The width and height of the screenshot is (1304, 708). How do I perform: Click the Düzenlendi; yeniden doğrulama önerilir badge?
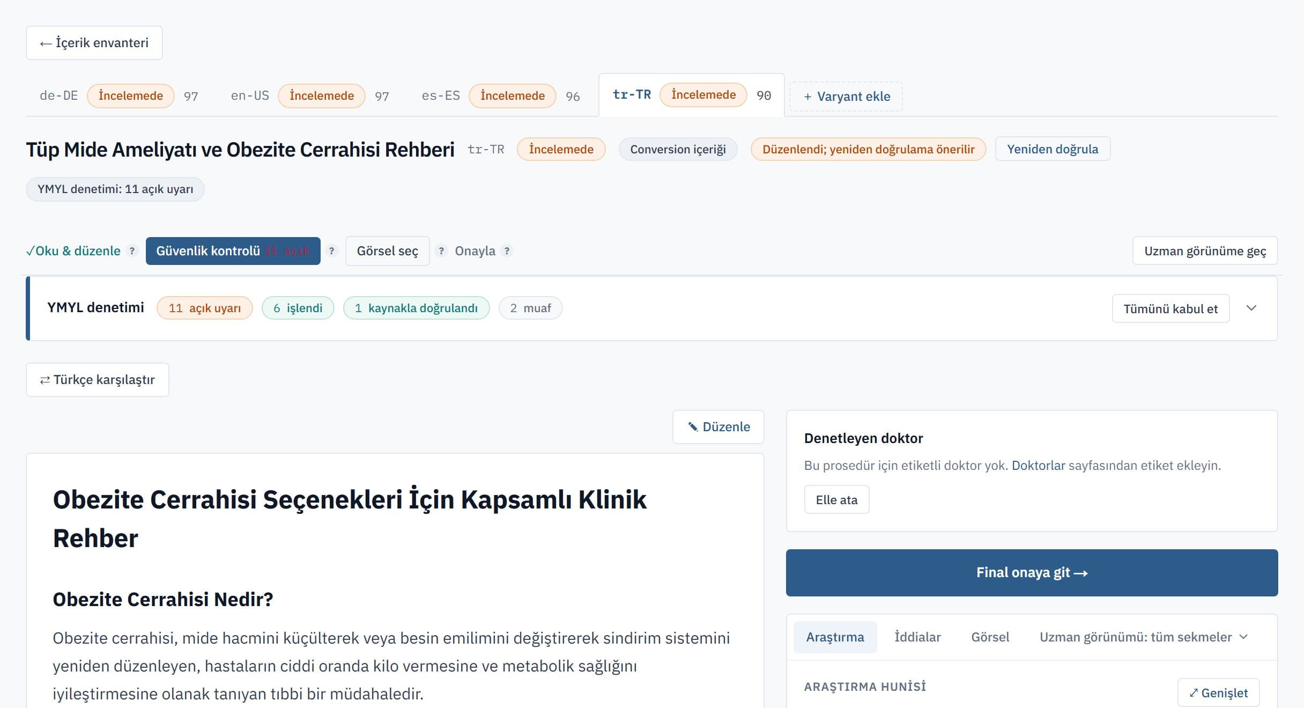coord(868,149)
